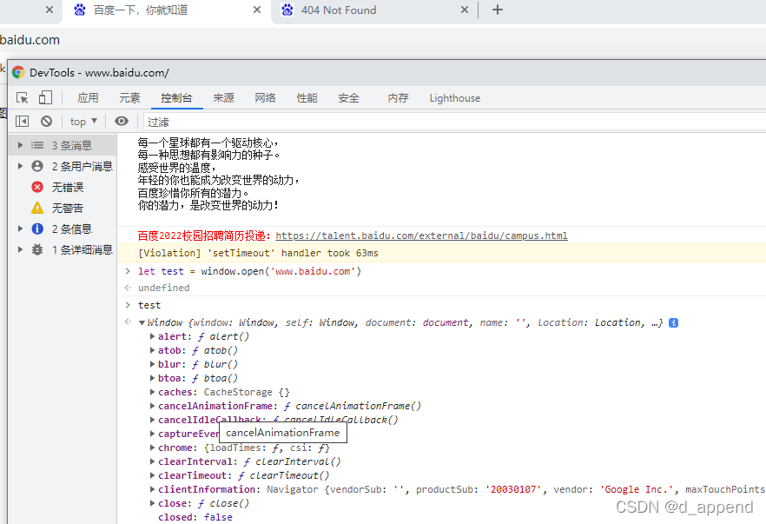This screenshot has height=524, width=766.
Task: Close the 百度一下 browser tab
Action: click(x=257, y=10)
